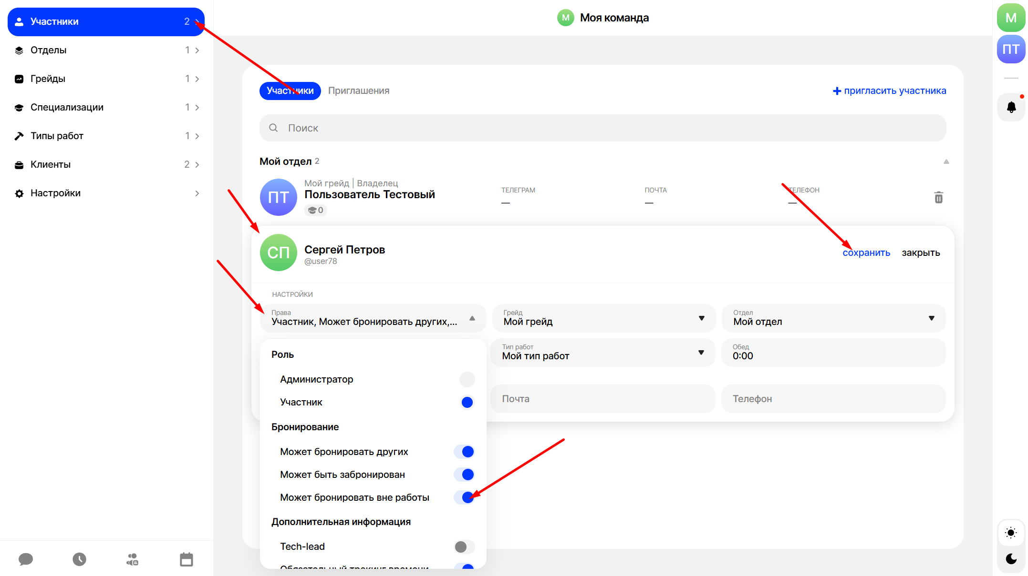Select the Администратор role radio
This screenshot has height=576, width=1028.
point(467,379)
